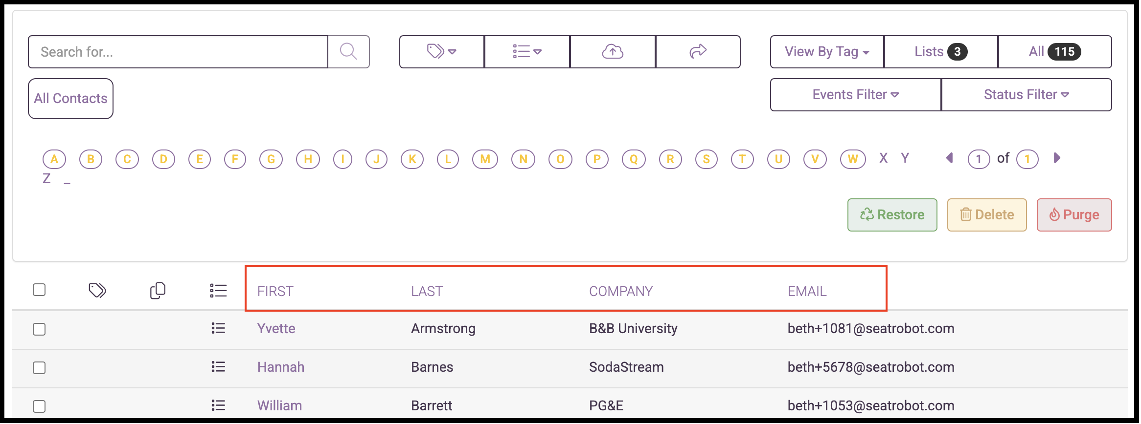Click the copy icon in table header
Viewport: 1141px width, 424px height.
tap(158, 291)
